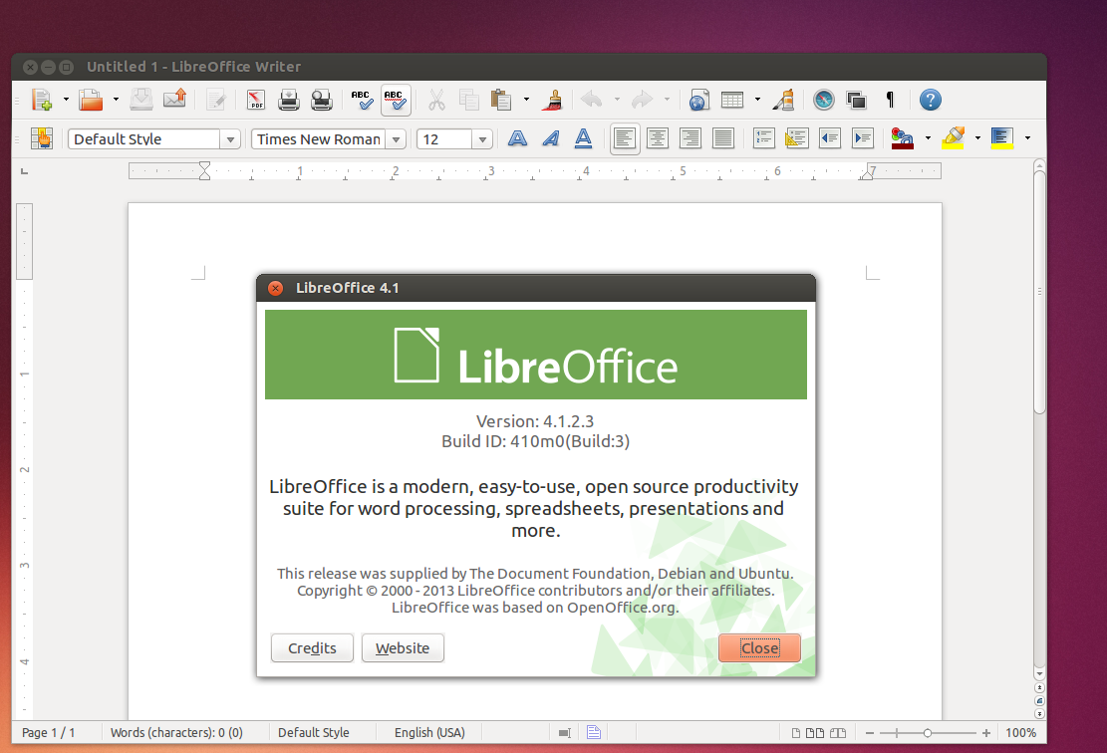Click the Copy icon
Screen dimensions: 1107x753
coord(468,100)
